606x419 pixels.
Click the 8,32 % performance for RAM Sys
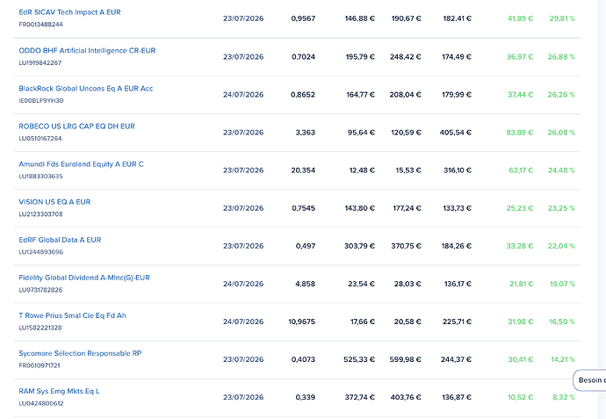pos(564,398)
